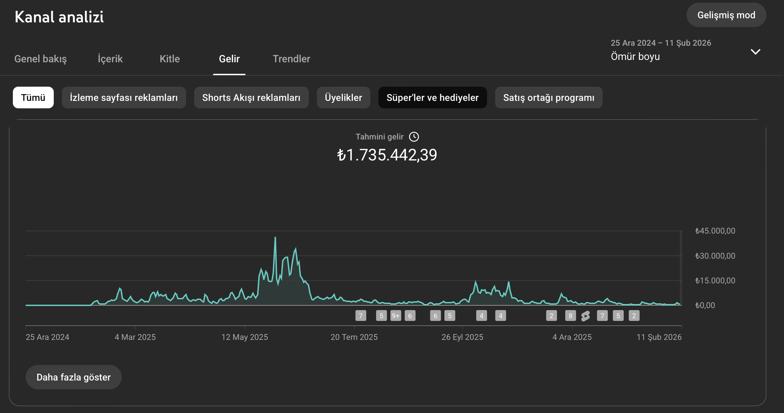Choose Satış ortağı programı filter

549,97
